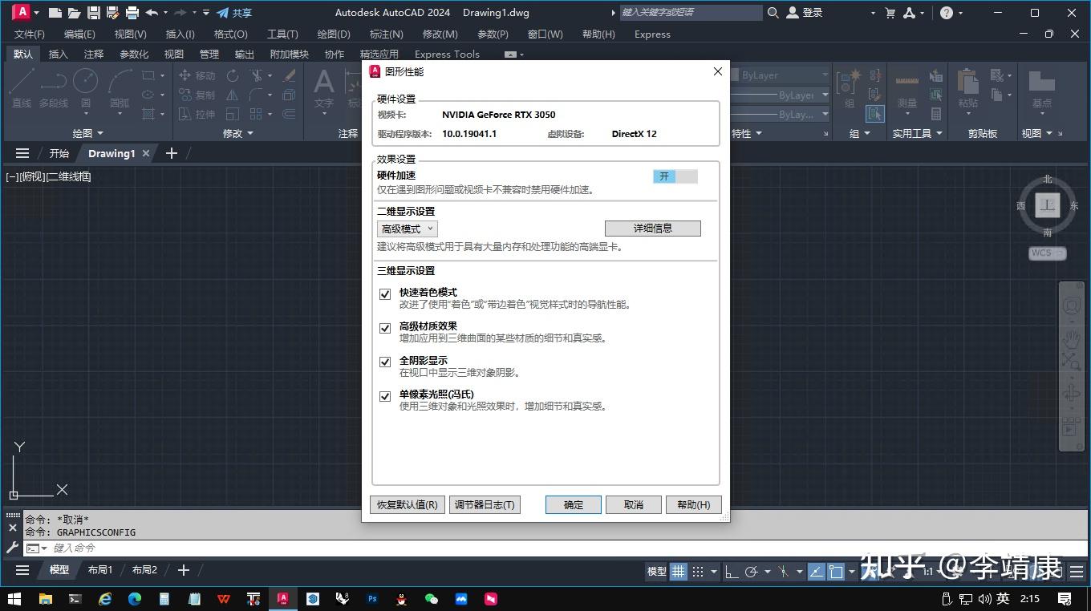Open the 二维显示设置 高级模式 dropdown

coord(406,229)
